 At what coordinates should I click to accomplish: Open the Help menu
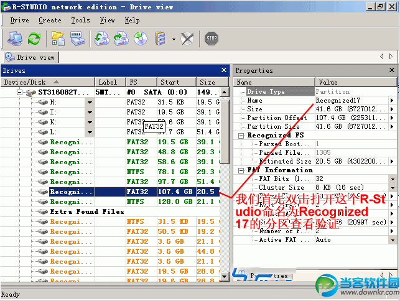[x=132, y=20]
